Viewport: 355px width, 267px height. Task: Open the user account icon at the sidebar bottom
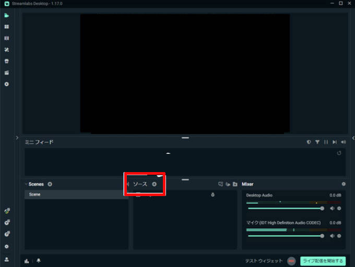click(7, 259)
